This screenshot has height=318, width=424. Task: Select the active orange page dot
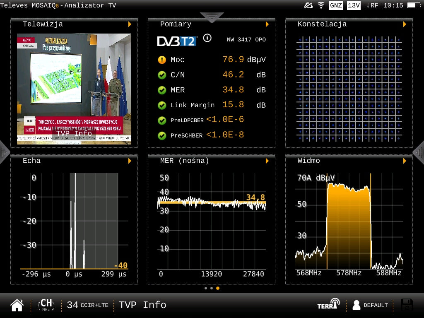click(218, 288)
